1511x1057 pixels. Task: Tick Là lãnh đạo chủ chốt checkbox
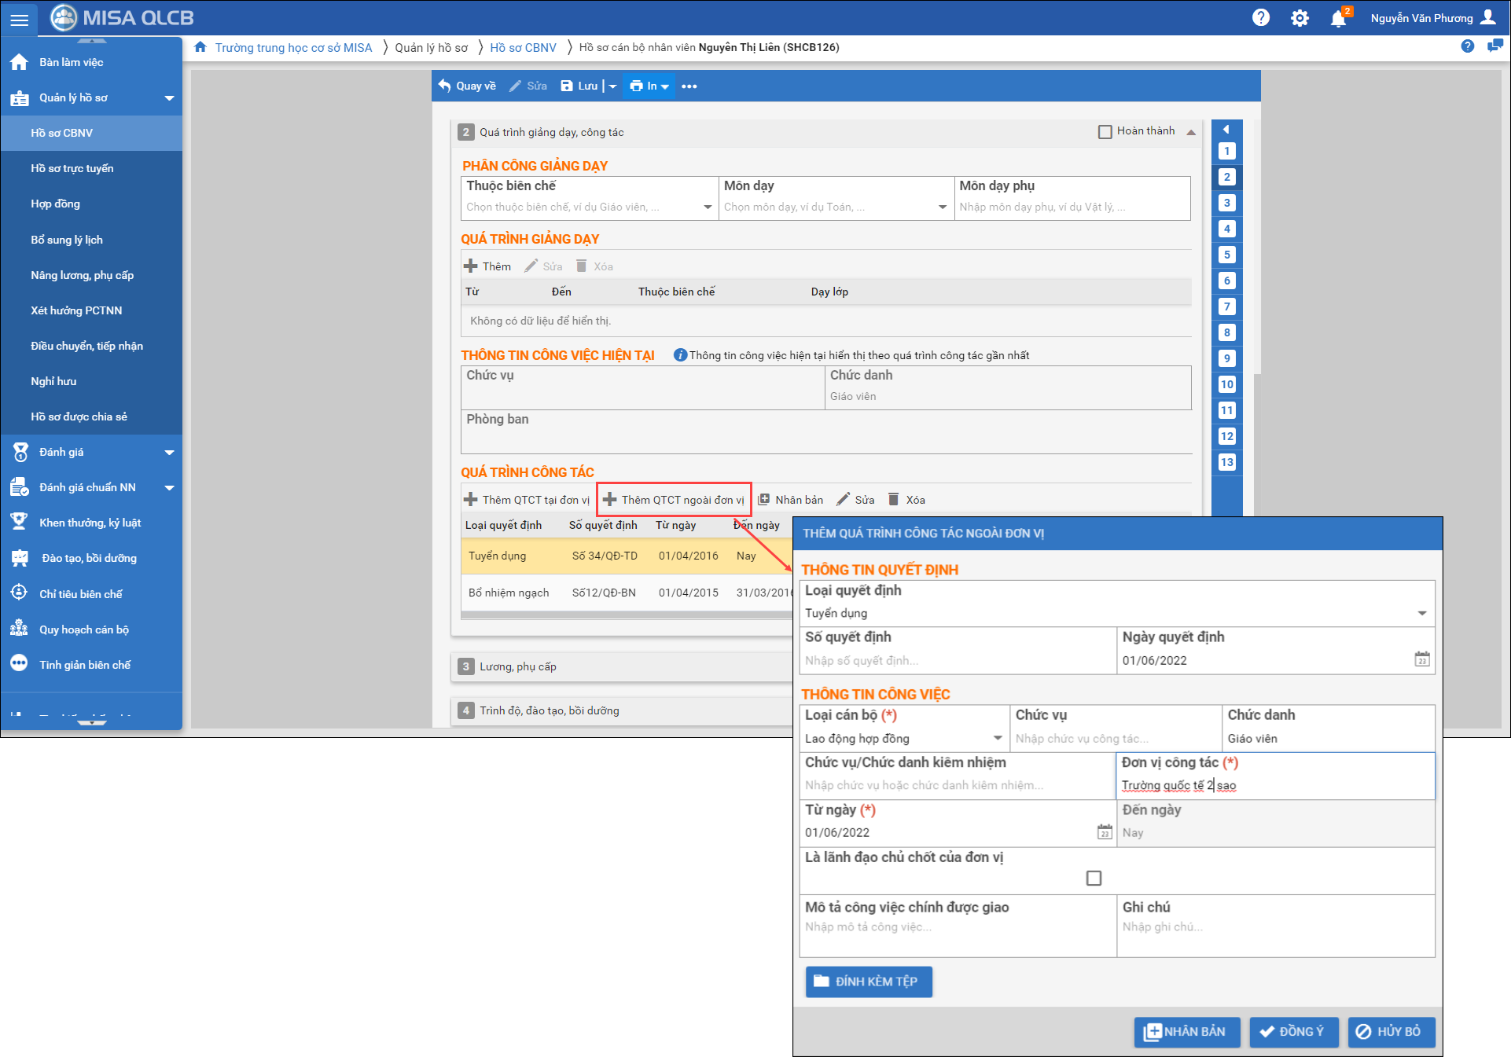pos(1094,878)
